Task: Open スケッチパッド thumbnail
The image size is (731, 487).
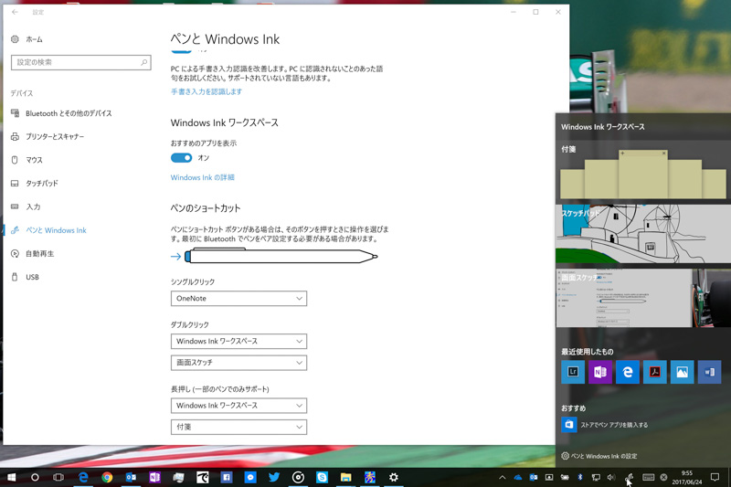Action: point(643,235)
